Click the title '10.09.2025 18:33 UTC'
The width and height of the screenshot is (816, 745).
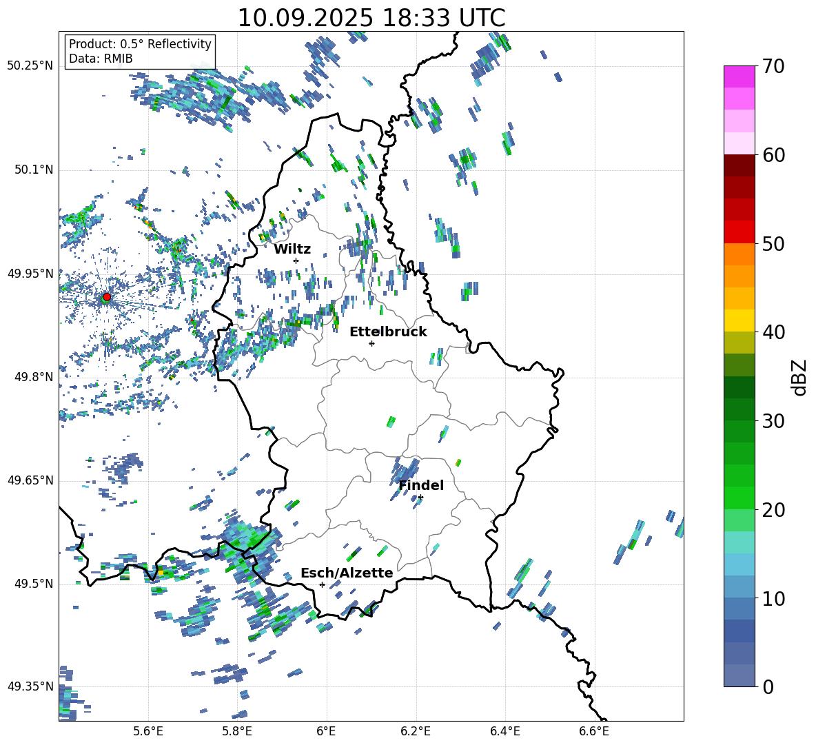[371, 18]
